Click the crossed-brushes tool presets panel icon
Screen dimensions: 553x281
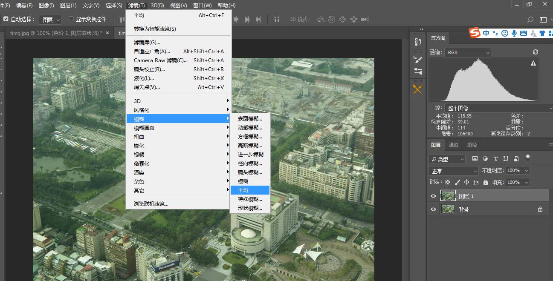(x=417, y=88)
